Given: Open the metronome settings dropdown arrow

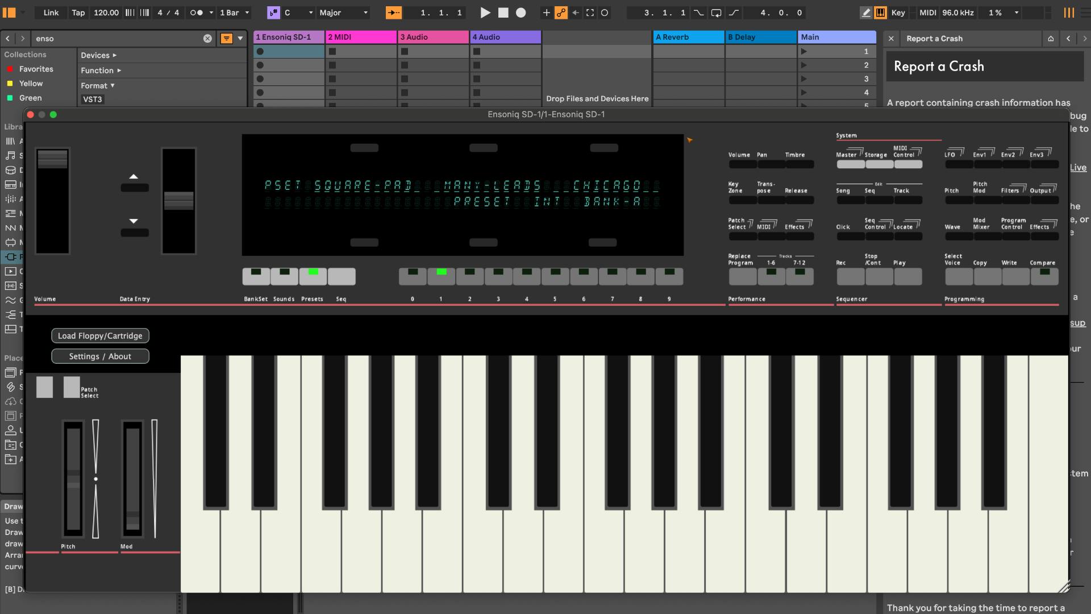Looking at the screenshot, I should pyautogui.click(x=211, y=13).
